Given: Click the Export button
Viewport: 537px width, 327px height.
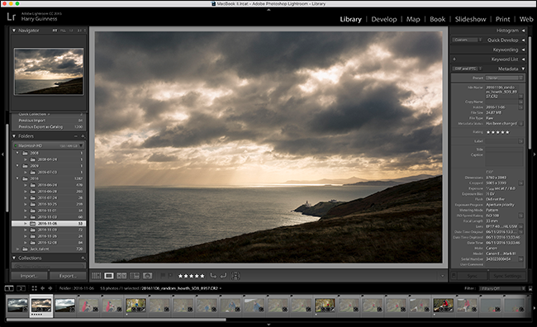Looking at the screenshot, I should [68, 276].
